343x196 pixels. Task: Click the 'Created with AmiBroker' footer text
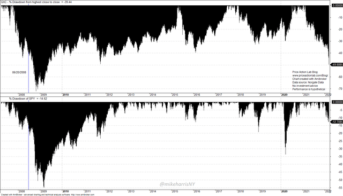click(48, 194)
